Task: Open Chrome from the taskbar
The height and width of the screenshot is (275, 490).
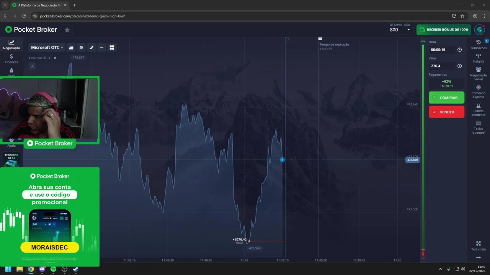Action: (x=31, y=269)
